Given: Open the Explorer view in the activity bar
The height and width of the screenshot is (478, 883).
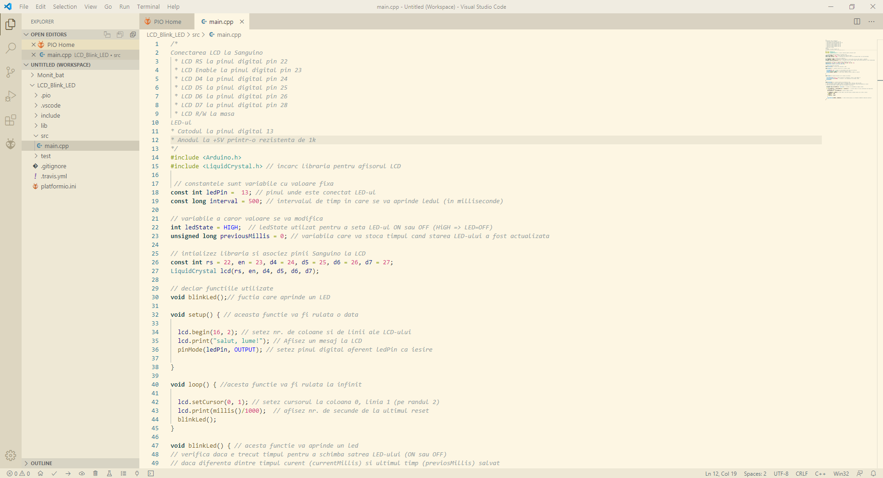Looking at the screenshot, I should click(11, 24).
